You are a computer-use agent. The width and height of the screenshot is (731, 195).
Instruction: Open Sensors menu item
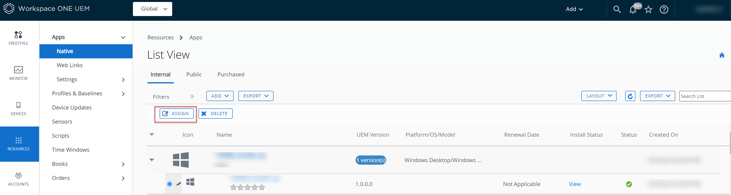point(62,122)
